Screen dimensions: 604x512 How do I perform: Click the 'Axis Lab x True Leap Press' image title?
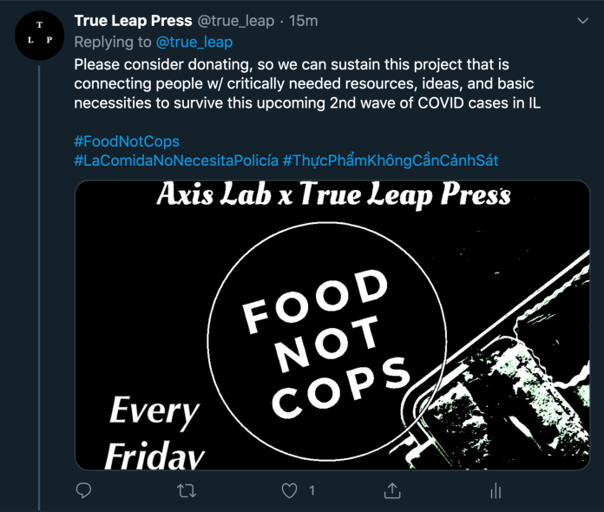tap(332, 197)
